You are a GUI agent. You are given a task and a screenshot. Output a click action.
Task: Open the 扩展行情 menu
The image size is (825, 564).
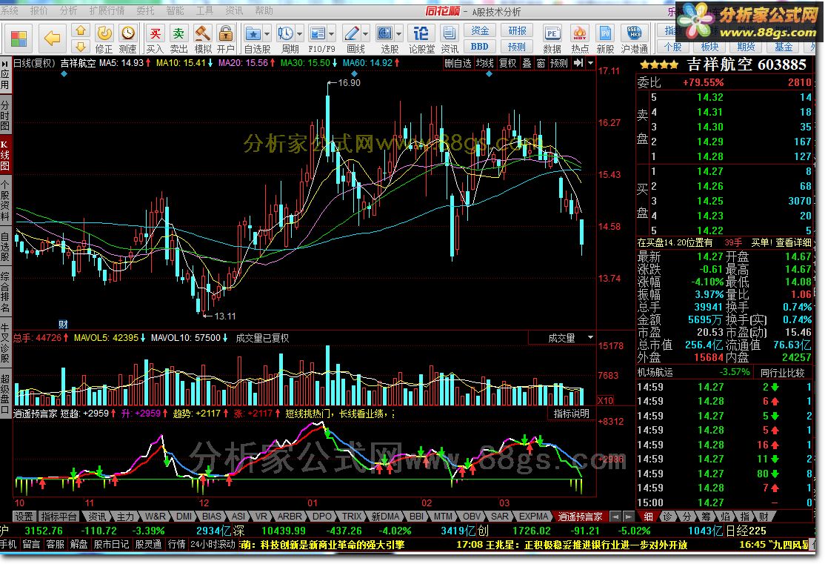click(x=107, y=10)
